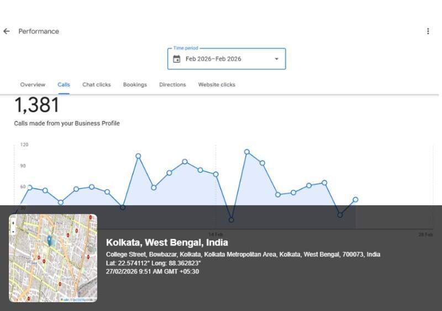
Task: Click the last data point on chart
Action: click(355, 200)
